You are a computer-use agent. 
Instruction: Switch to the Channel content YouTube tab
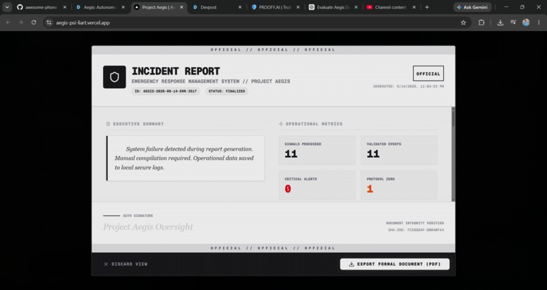(392, 7)
